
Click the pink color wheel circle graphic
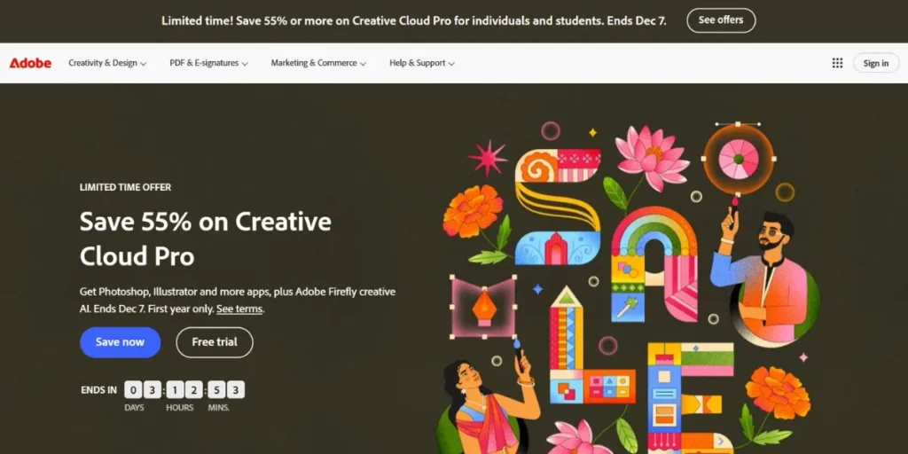point(738,158)
